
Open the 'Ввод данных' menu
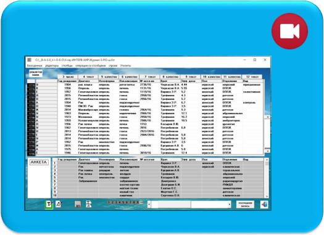coord(35,65)
